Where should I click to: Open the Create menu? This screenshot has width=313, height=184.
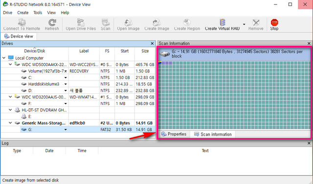tap(23, 13)
